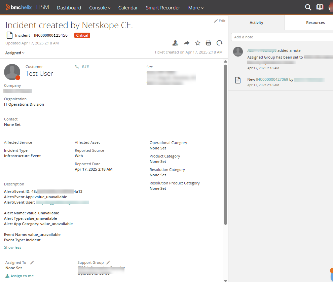This screenshot has height=282, width=333.
Task: Click the note author avatar in Activity
Action: 238,51
